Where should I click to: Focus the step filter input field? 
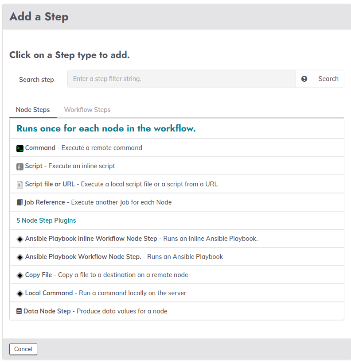[182, 79]
